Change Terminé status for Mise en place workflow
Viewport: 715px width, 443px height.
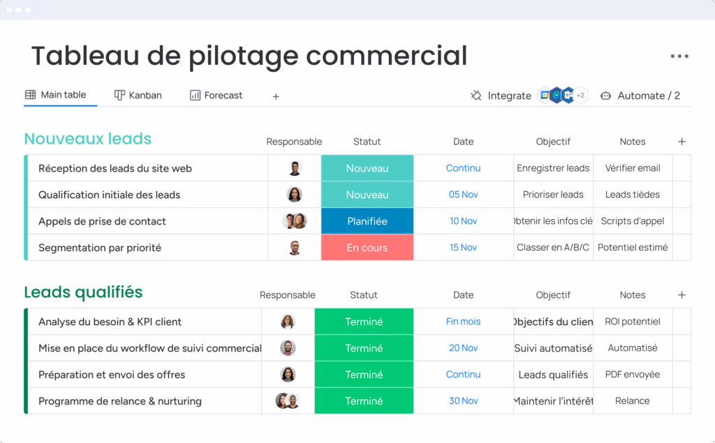[364, 348]
